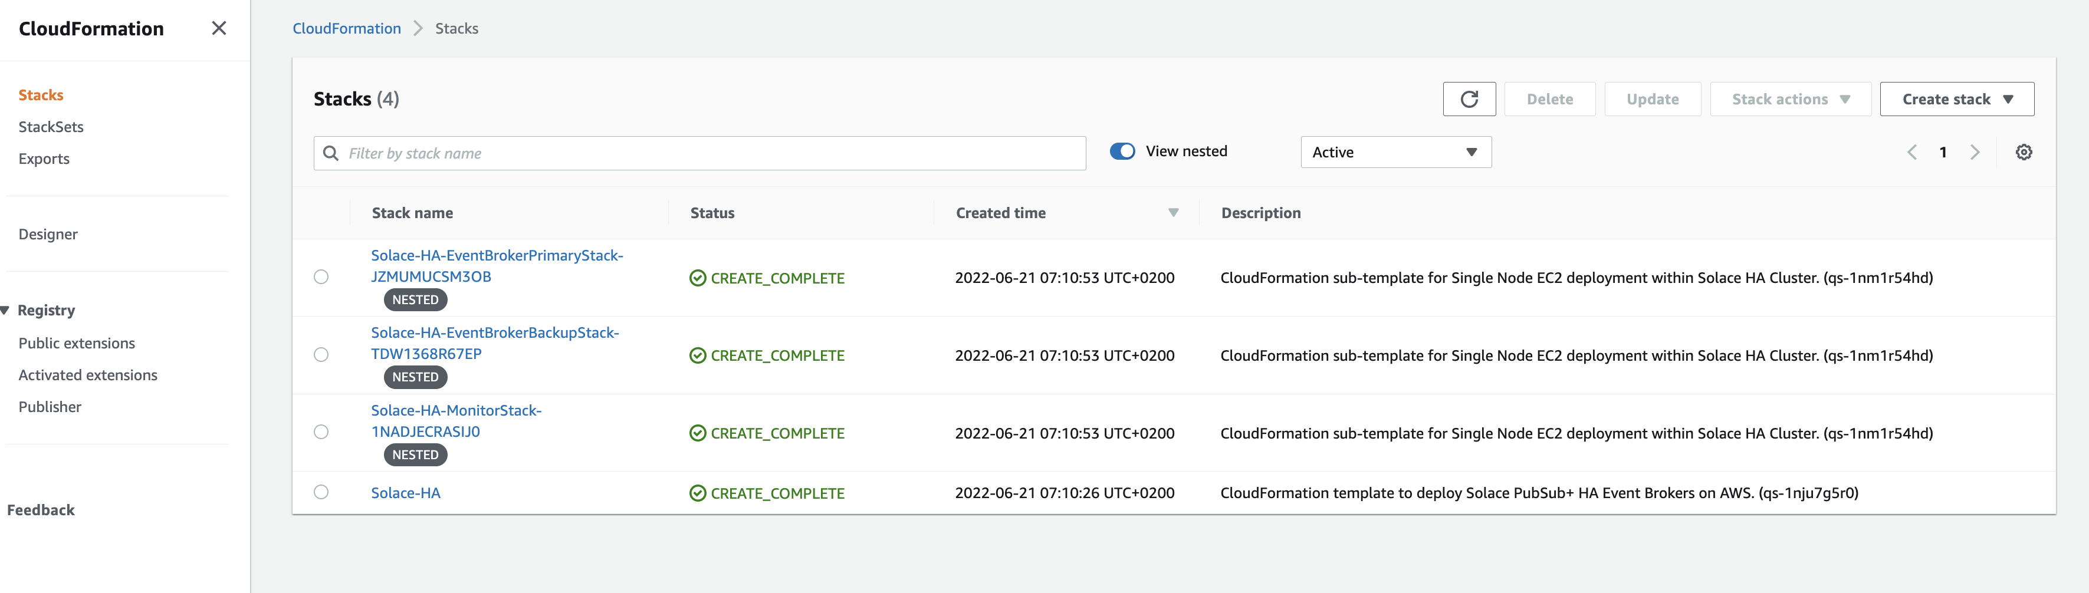The height and width of the screenshot is (593, 2089).
Task: Select radio for Solace-HA stack
Action: pos(321,493)
